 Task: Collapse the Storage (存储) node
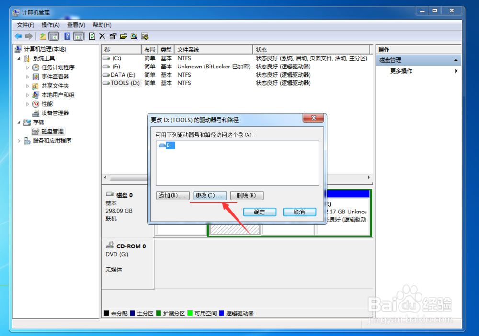click(19, 123)
